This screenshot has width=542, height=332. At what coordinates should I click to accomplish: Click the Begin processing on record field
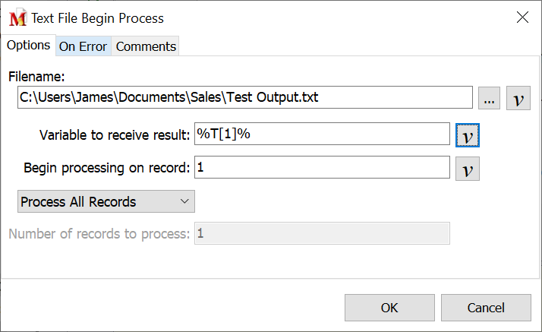click(x=322, y=167)
